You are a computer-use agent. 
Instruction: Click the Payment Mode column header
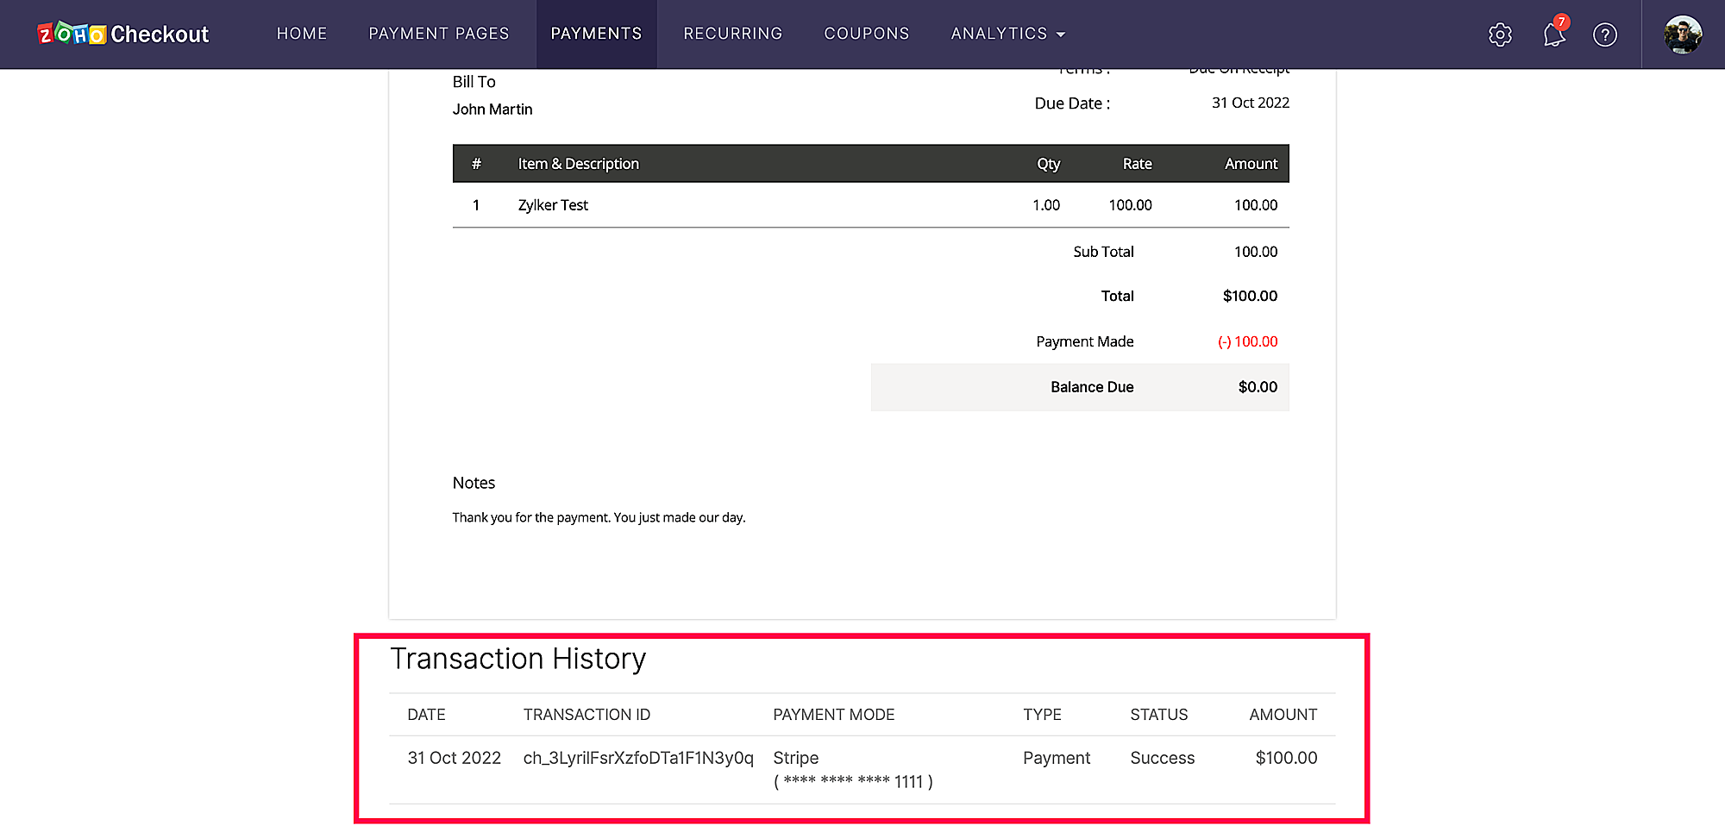(833, 715)
